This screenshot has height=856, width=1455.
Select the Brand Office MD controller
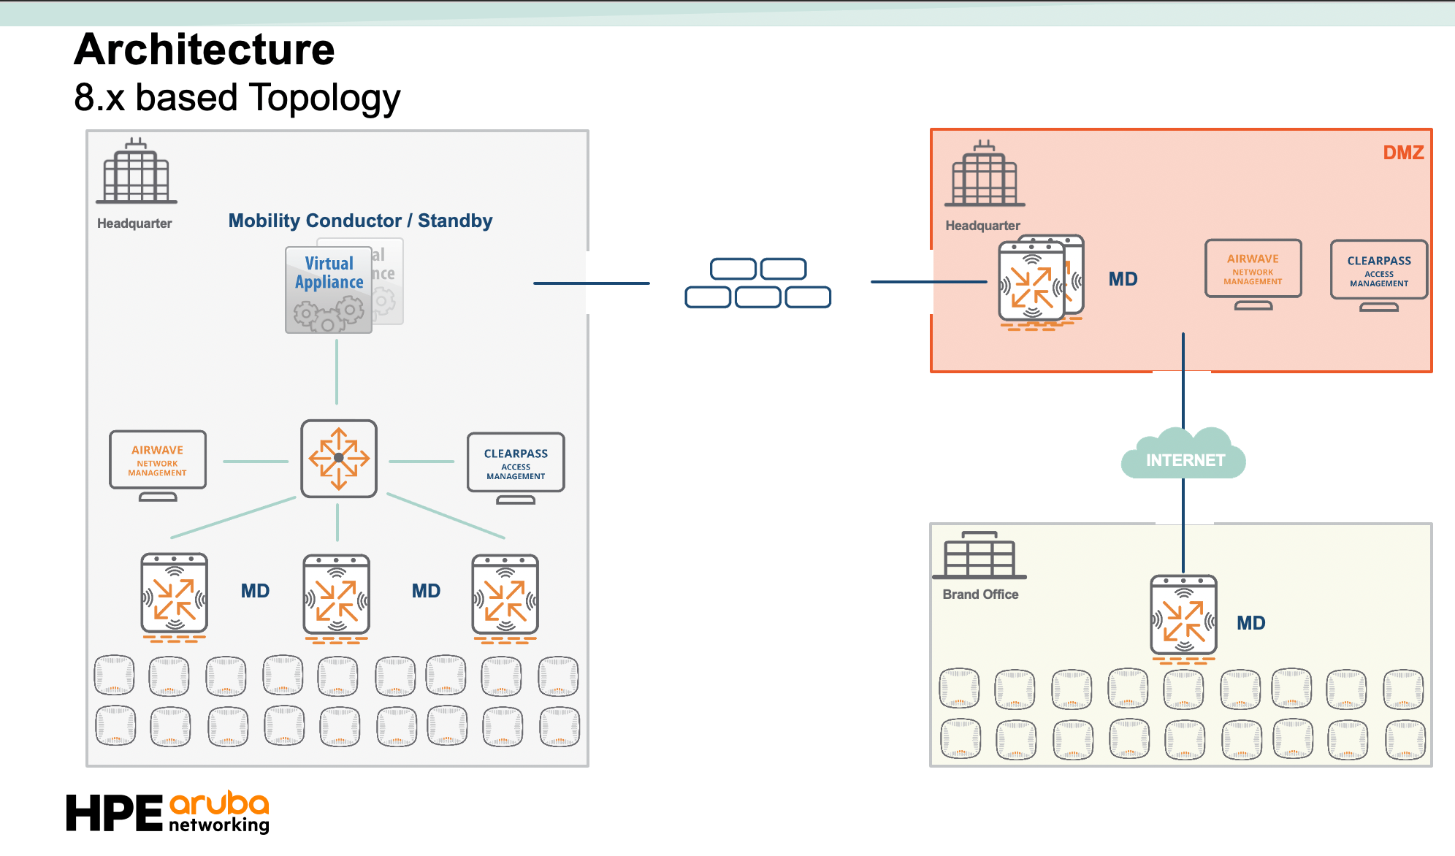click(x=1184, y=619)
